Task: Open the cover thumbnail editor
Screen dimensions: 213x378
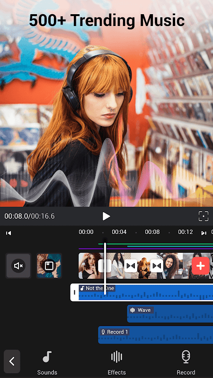Action: click(49, 266)
